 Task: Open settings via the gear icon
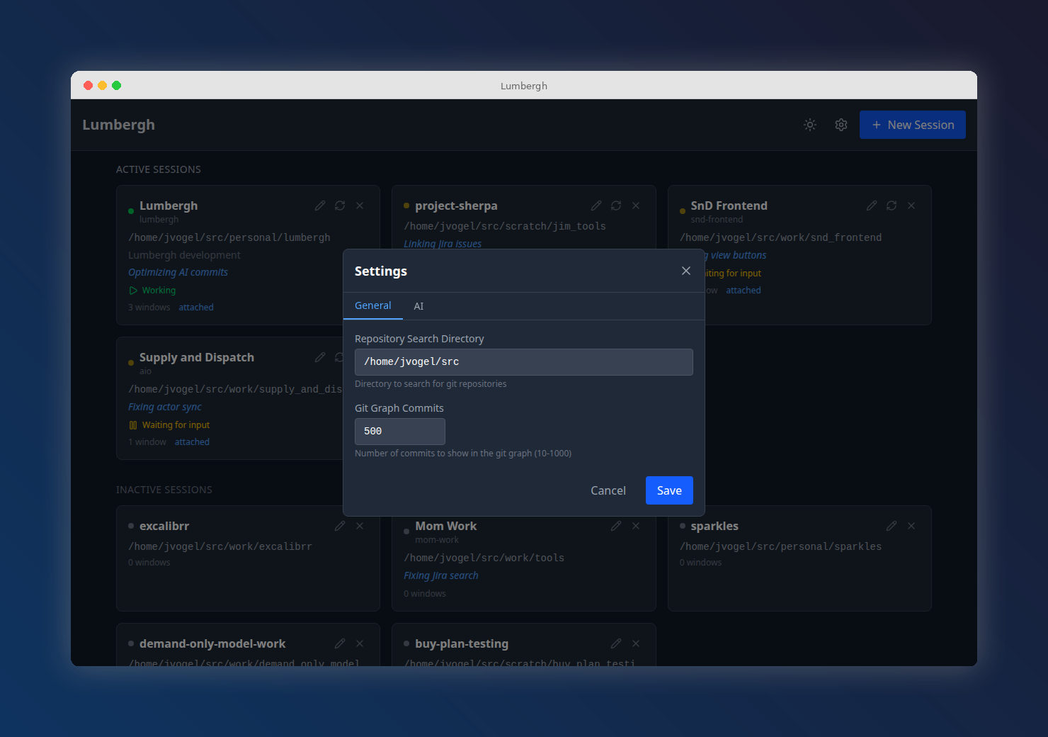tap(841, 125)
